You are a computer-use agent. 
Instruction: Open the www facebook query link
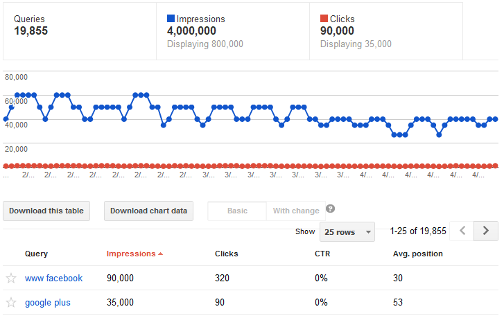point(53,279)
